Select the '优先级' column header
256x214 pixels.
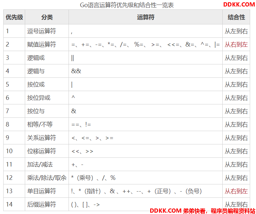coord(14,17)
